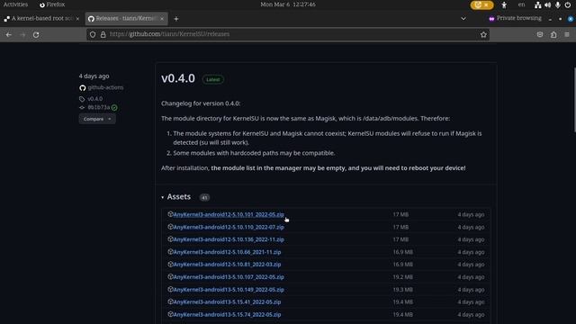Download AnyKernel3-android12-5.10.81_2022-03.zip
The image size is (576, 324).
[x=227, y=265]
